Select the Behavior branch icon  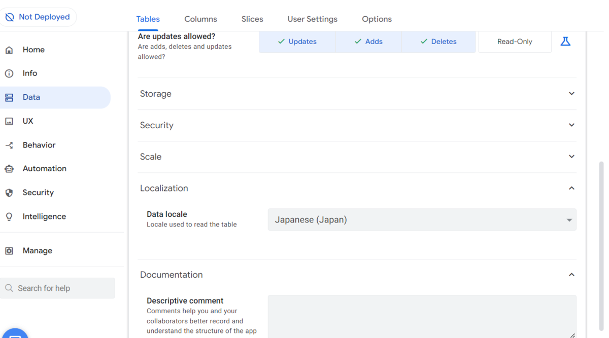[x=9, y=145]
